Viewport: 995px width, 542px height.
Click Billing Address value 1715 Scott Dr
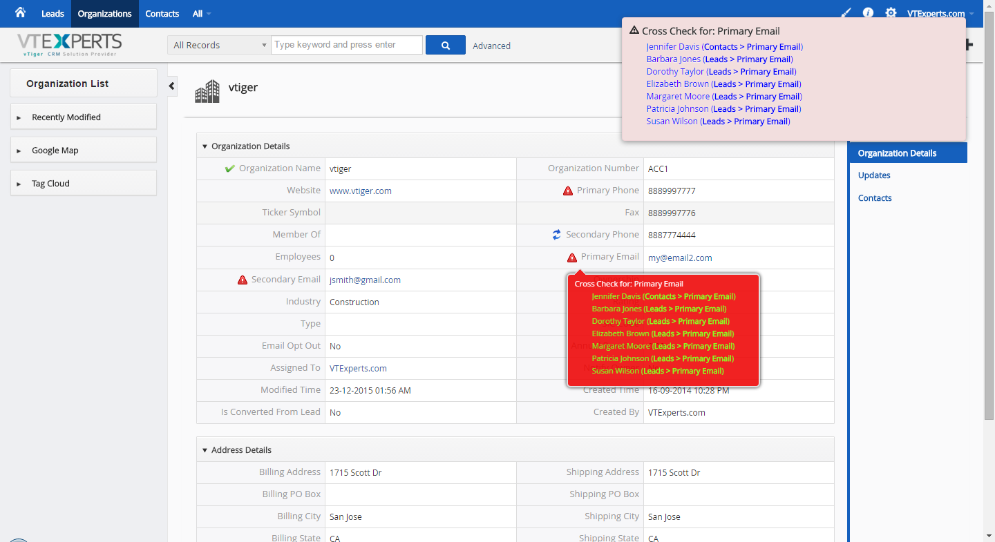click(x=356, y=473)
